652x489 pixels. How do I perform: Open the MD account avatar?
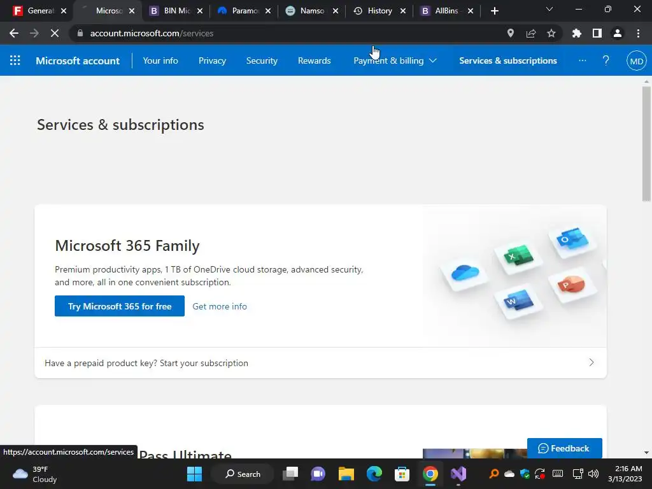click(x=637, y=61)
